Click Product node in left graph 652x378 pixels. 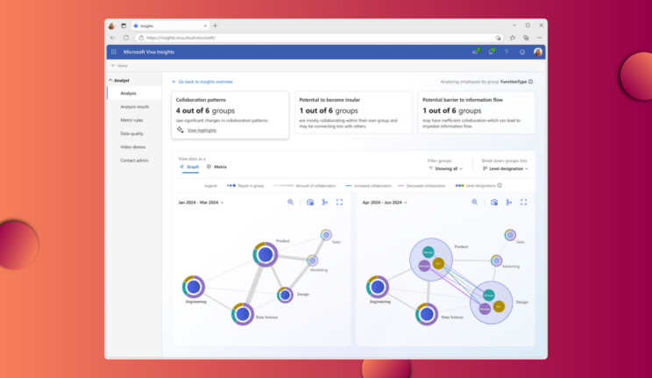coord(266,254)
